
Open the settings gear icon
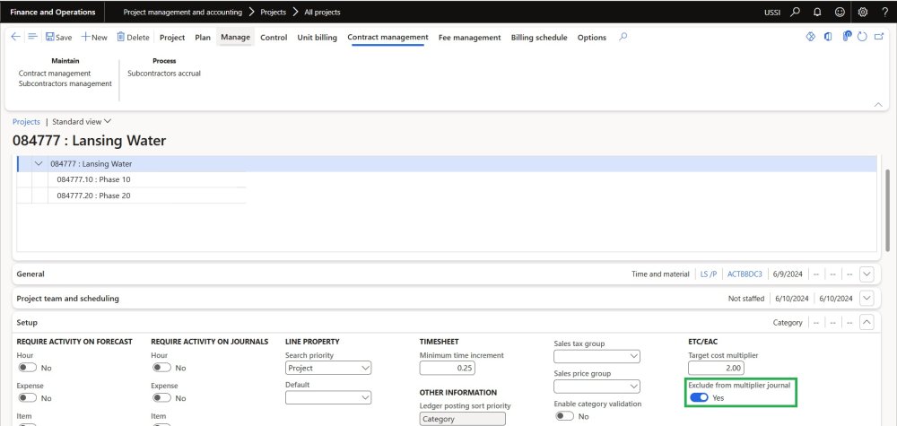click(x=863, y=12)
